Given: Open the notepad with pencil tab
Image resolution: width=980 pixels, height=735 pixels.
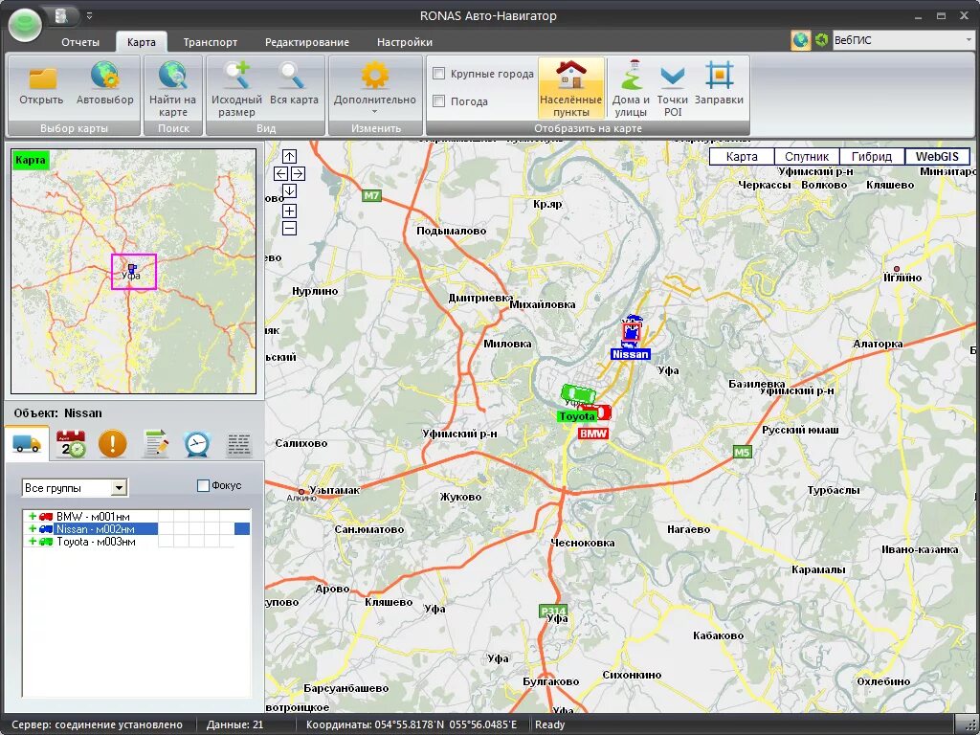Looking at the screenshot, I should (x=156, y=444).
